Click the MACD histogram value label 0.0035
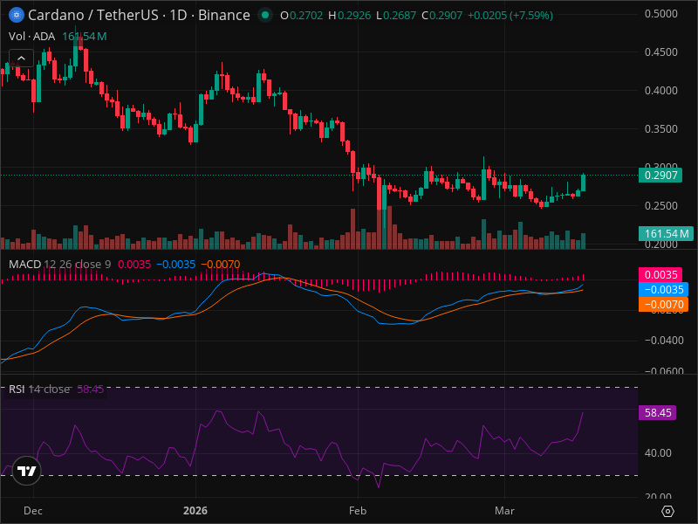Screen dimensions: 698x524 (x=660, y=274)
